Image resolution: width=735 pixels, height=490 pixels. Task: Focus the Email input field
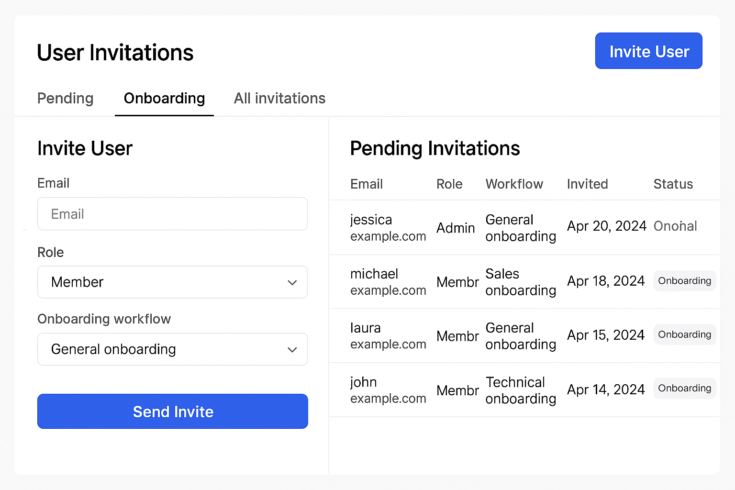(172, 214)
